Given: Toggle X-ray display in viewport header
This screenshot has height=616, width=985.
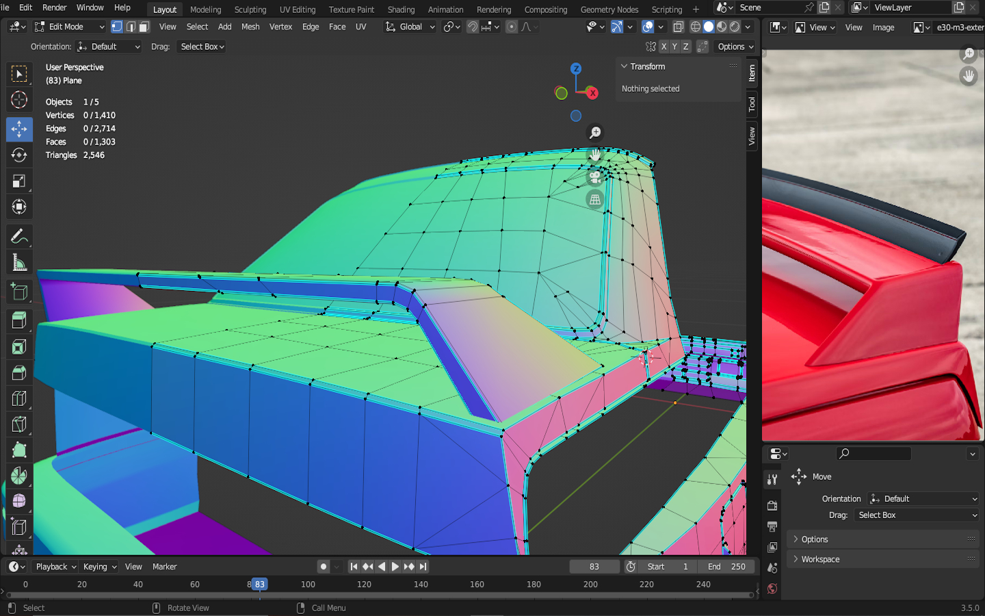Looking at the screenshot, I should click(679, 27).
